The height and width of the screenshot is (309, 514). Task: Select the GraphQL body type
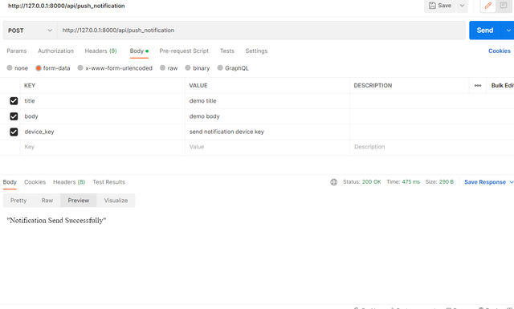click(x=220, y=68)
